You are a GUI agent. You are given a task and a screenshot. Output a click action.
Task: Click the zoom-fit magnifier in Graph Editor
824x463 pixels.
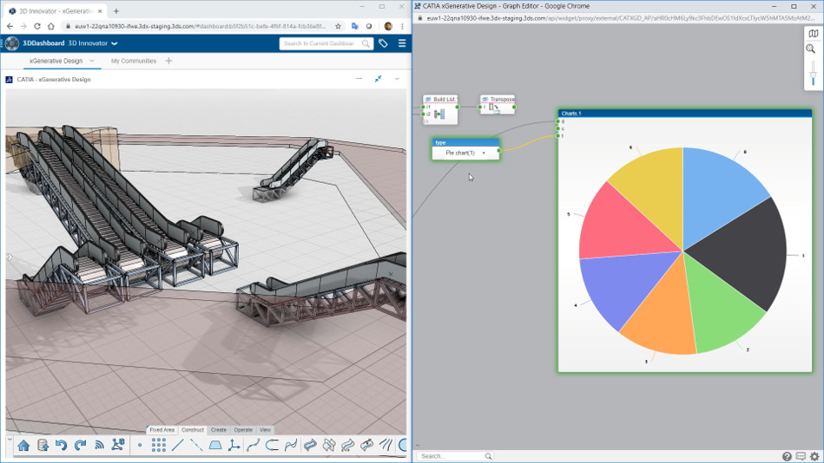[x=811, y=49]
